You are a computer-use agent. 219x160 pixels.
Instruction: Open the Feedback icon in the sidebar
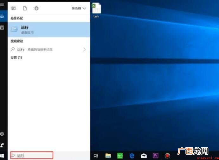[x=2, y=145]
